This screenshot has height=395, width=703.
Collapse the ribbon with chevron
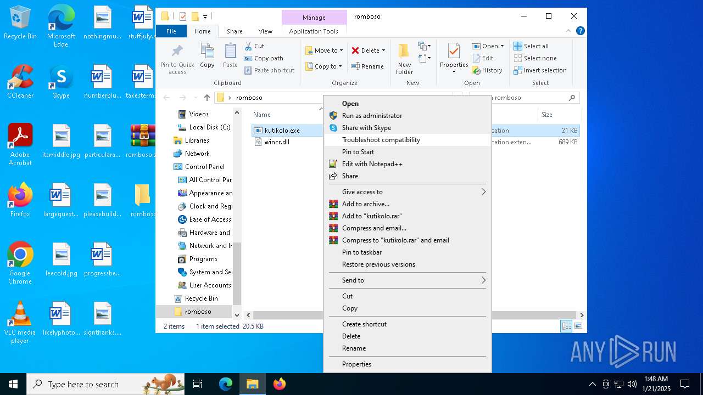[x=570, y=31]
